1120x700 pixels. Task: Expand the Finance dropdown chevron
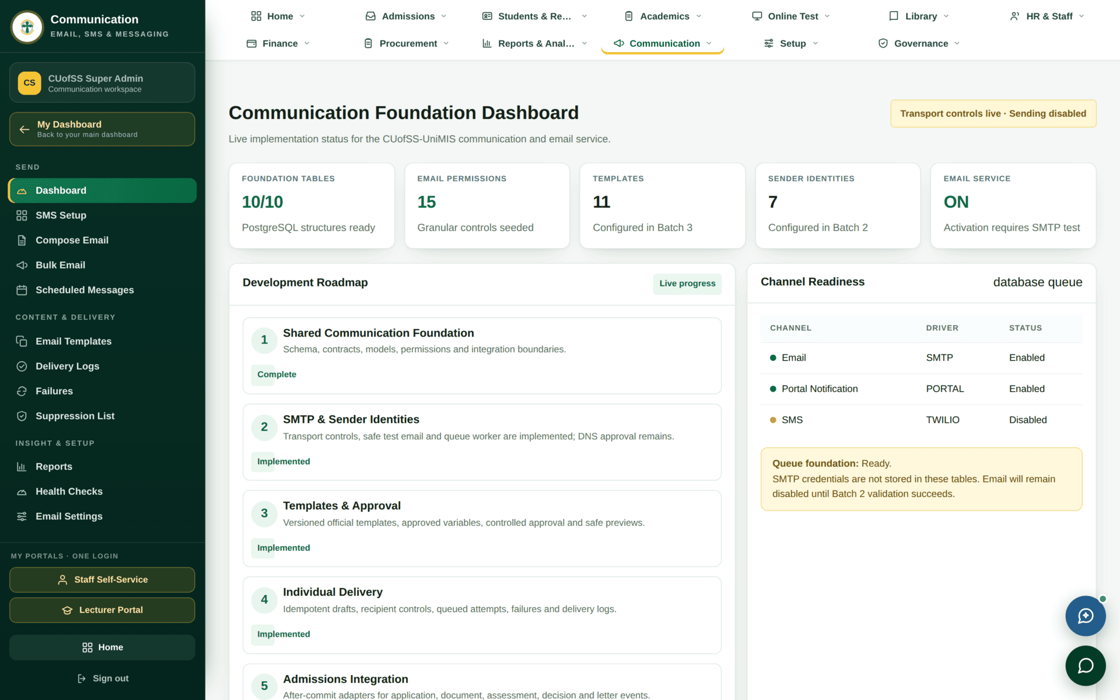pyautogui.click(x=307, y=44)
